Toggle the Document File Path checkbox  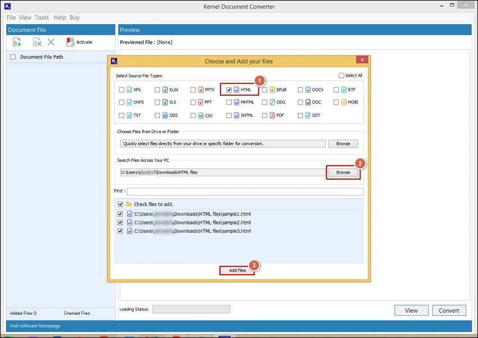[13, 57]
